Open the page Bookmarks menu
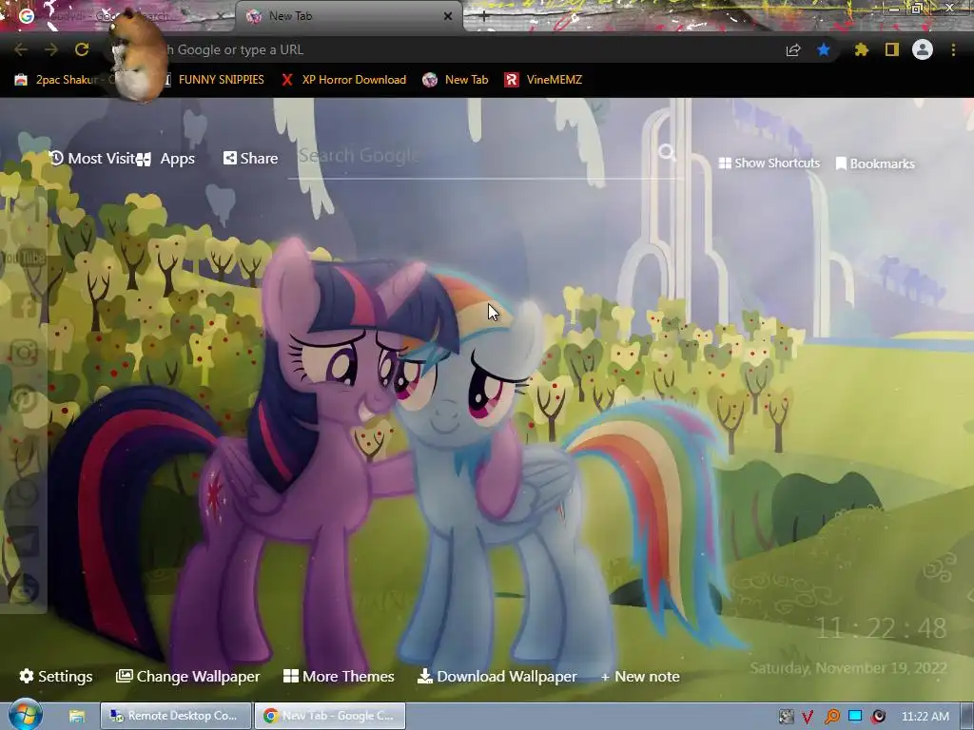Viewport: 974px width, 730px height. pyautogui.click(x=875, y=163)
